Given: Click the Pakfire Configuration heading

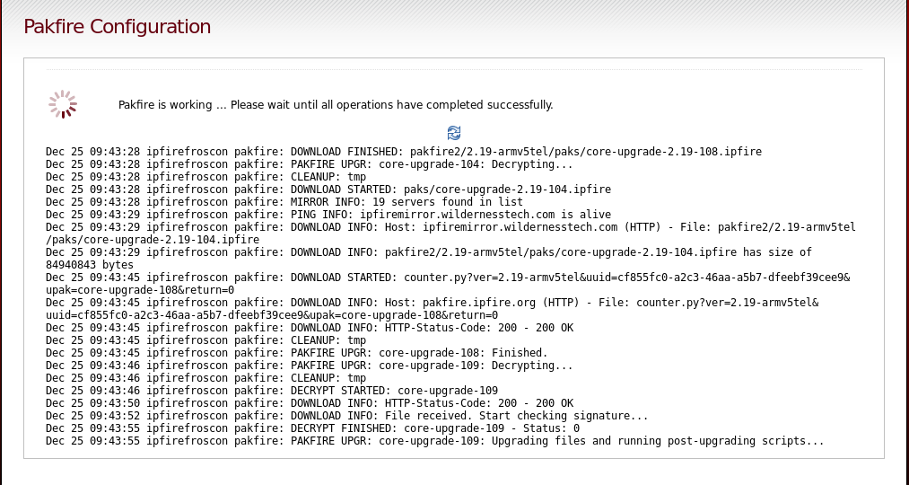Looking at the screenshot, I should [x=118, y=27].
